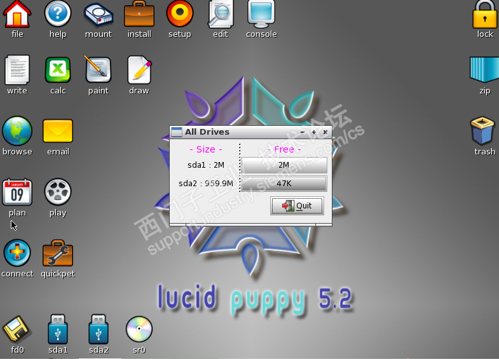Launch the calc spreadsheet icon
This screenshot has width=499, height=359.
pos(58,70)
